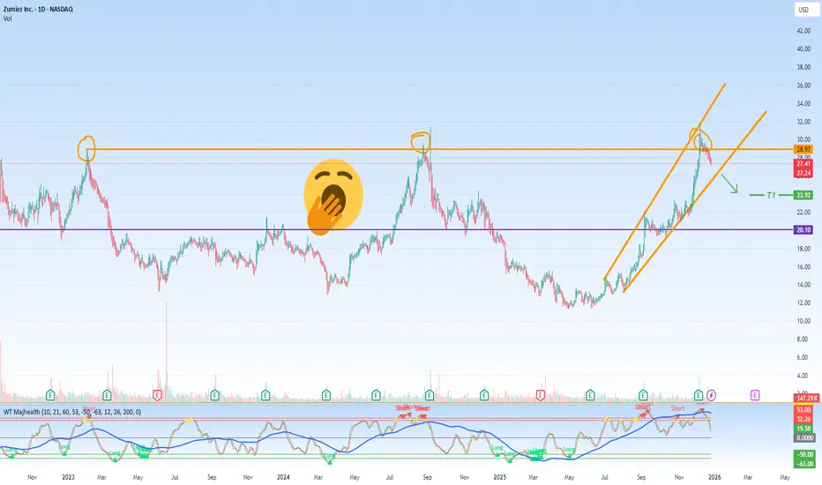The image size is (822, 485).
Task: Click the green -50.00 level label
Action: [804, 454]
